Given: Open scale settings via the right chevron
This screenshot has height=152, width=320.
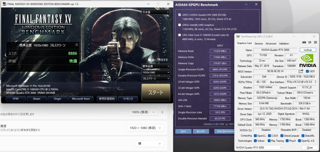Looking at the screenshot, I should click(162, 112).
